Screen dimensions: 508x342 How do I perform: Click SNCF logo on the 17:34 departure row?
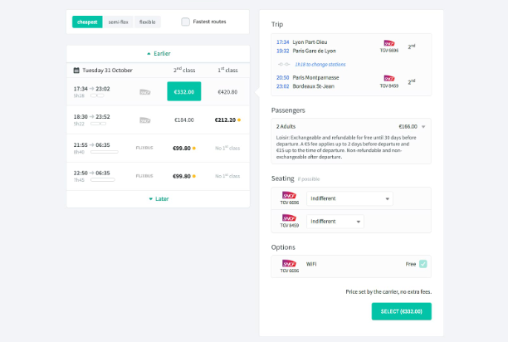tap(145, 92)
